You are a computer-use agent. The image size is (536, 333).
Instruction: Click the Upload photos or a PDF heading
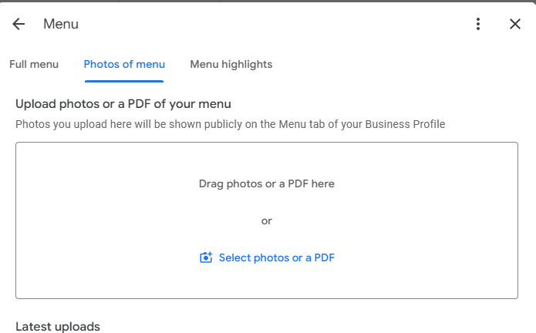[123, 104]
